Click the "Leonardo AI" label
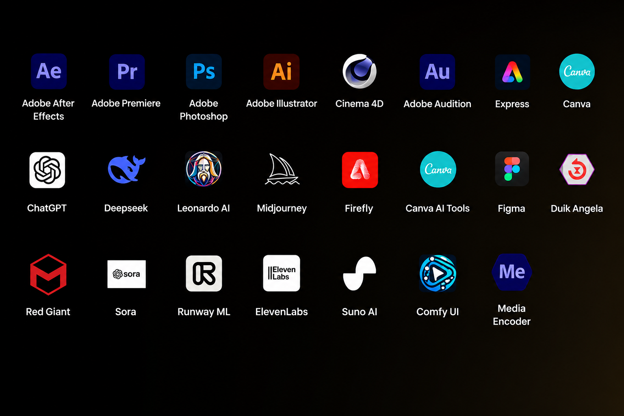Screen dimensions: 624x416 coord(204,208)
